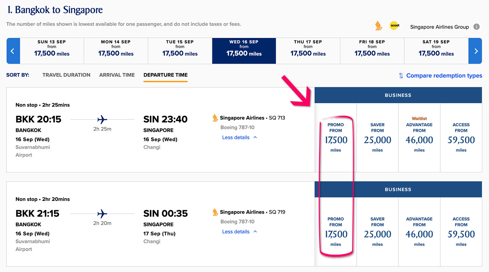Choose Waitlist Advantage 46,000 miles for SQ 713
The width and height of the screenshot is (489, 272).
(419, 137)
